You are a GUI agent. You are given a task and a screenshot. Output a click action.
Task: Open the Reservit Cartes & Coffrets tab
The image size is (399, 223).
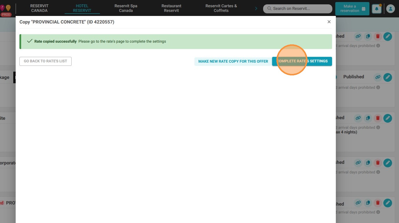(x=221, y=8)
